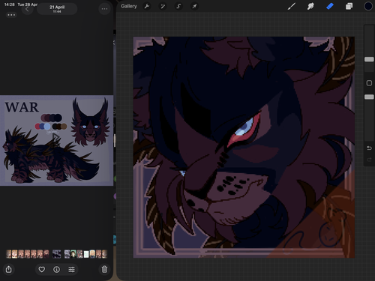
Task: Tap the square Modify button on sidebar
Action: coord(369,83)
